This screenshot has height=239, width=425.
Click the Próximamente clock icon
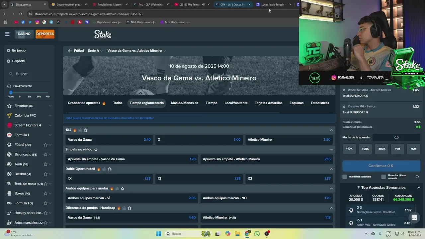(x=9, y=86)
